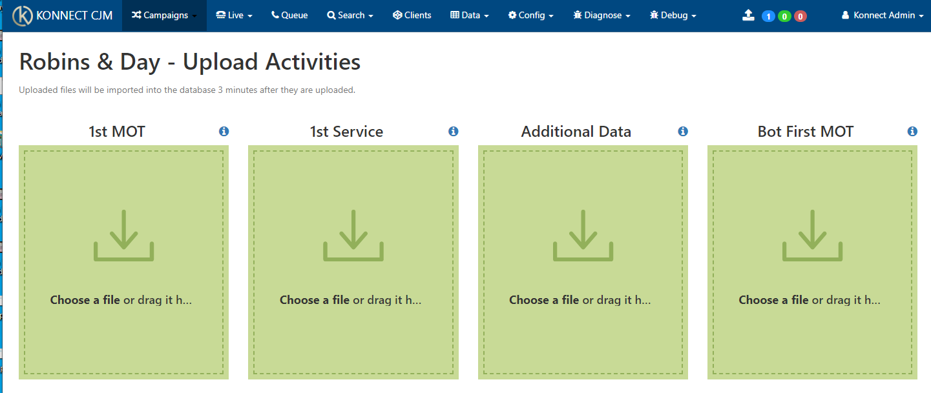Click the Additional Data download arrow icon
The image size is (931, 393).
tap(583, 235)
